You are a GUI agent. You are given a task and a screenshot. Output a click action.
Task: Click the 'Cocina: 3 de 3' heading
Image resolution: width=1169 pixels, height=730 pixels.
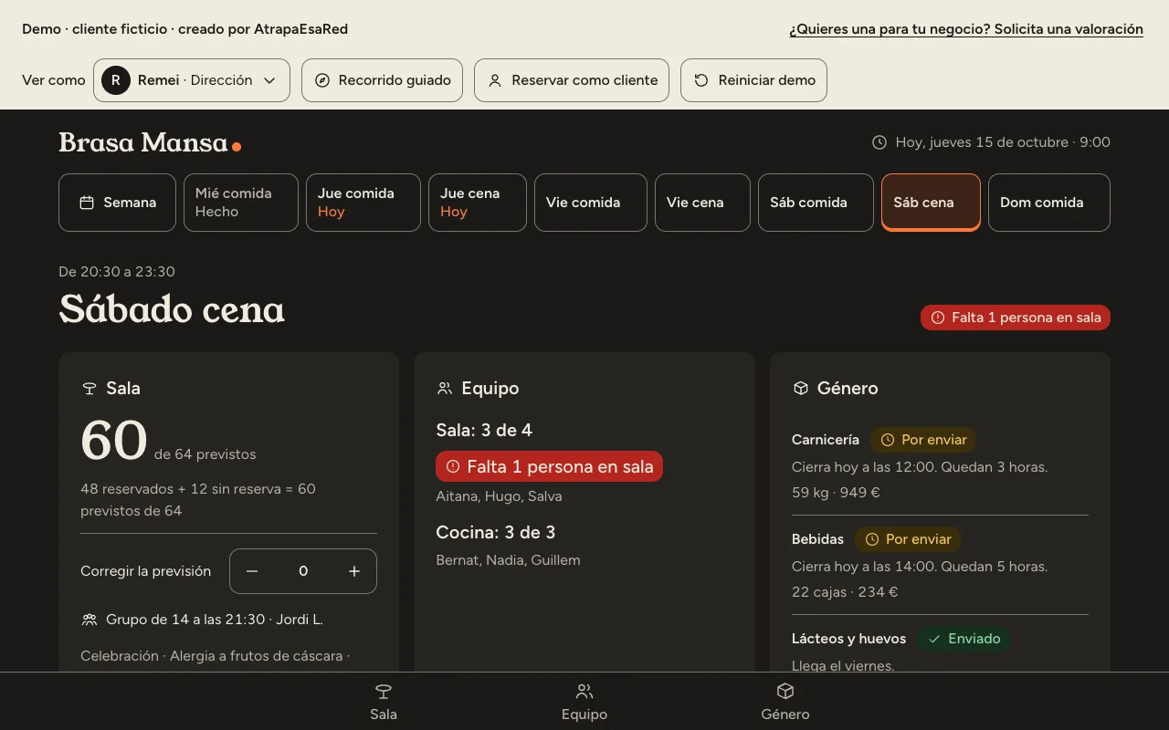pos(496,532)
